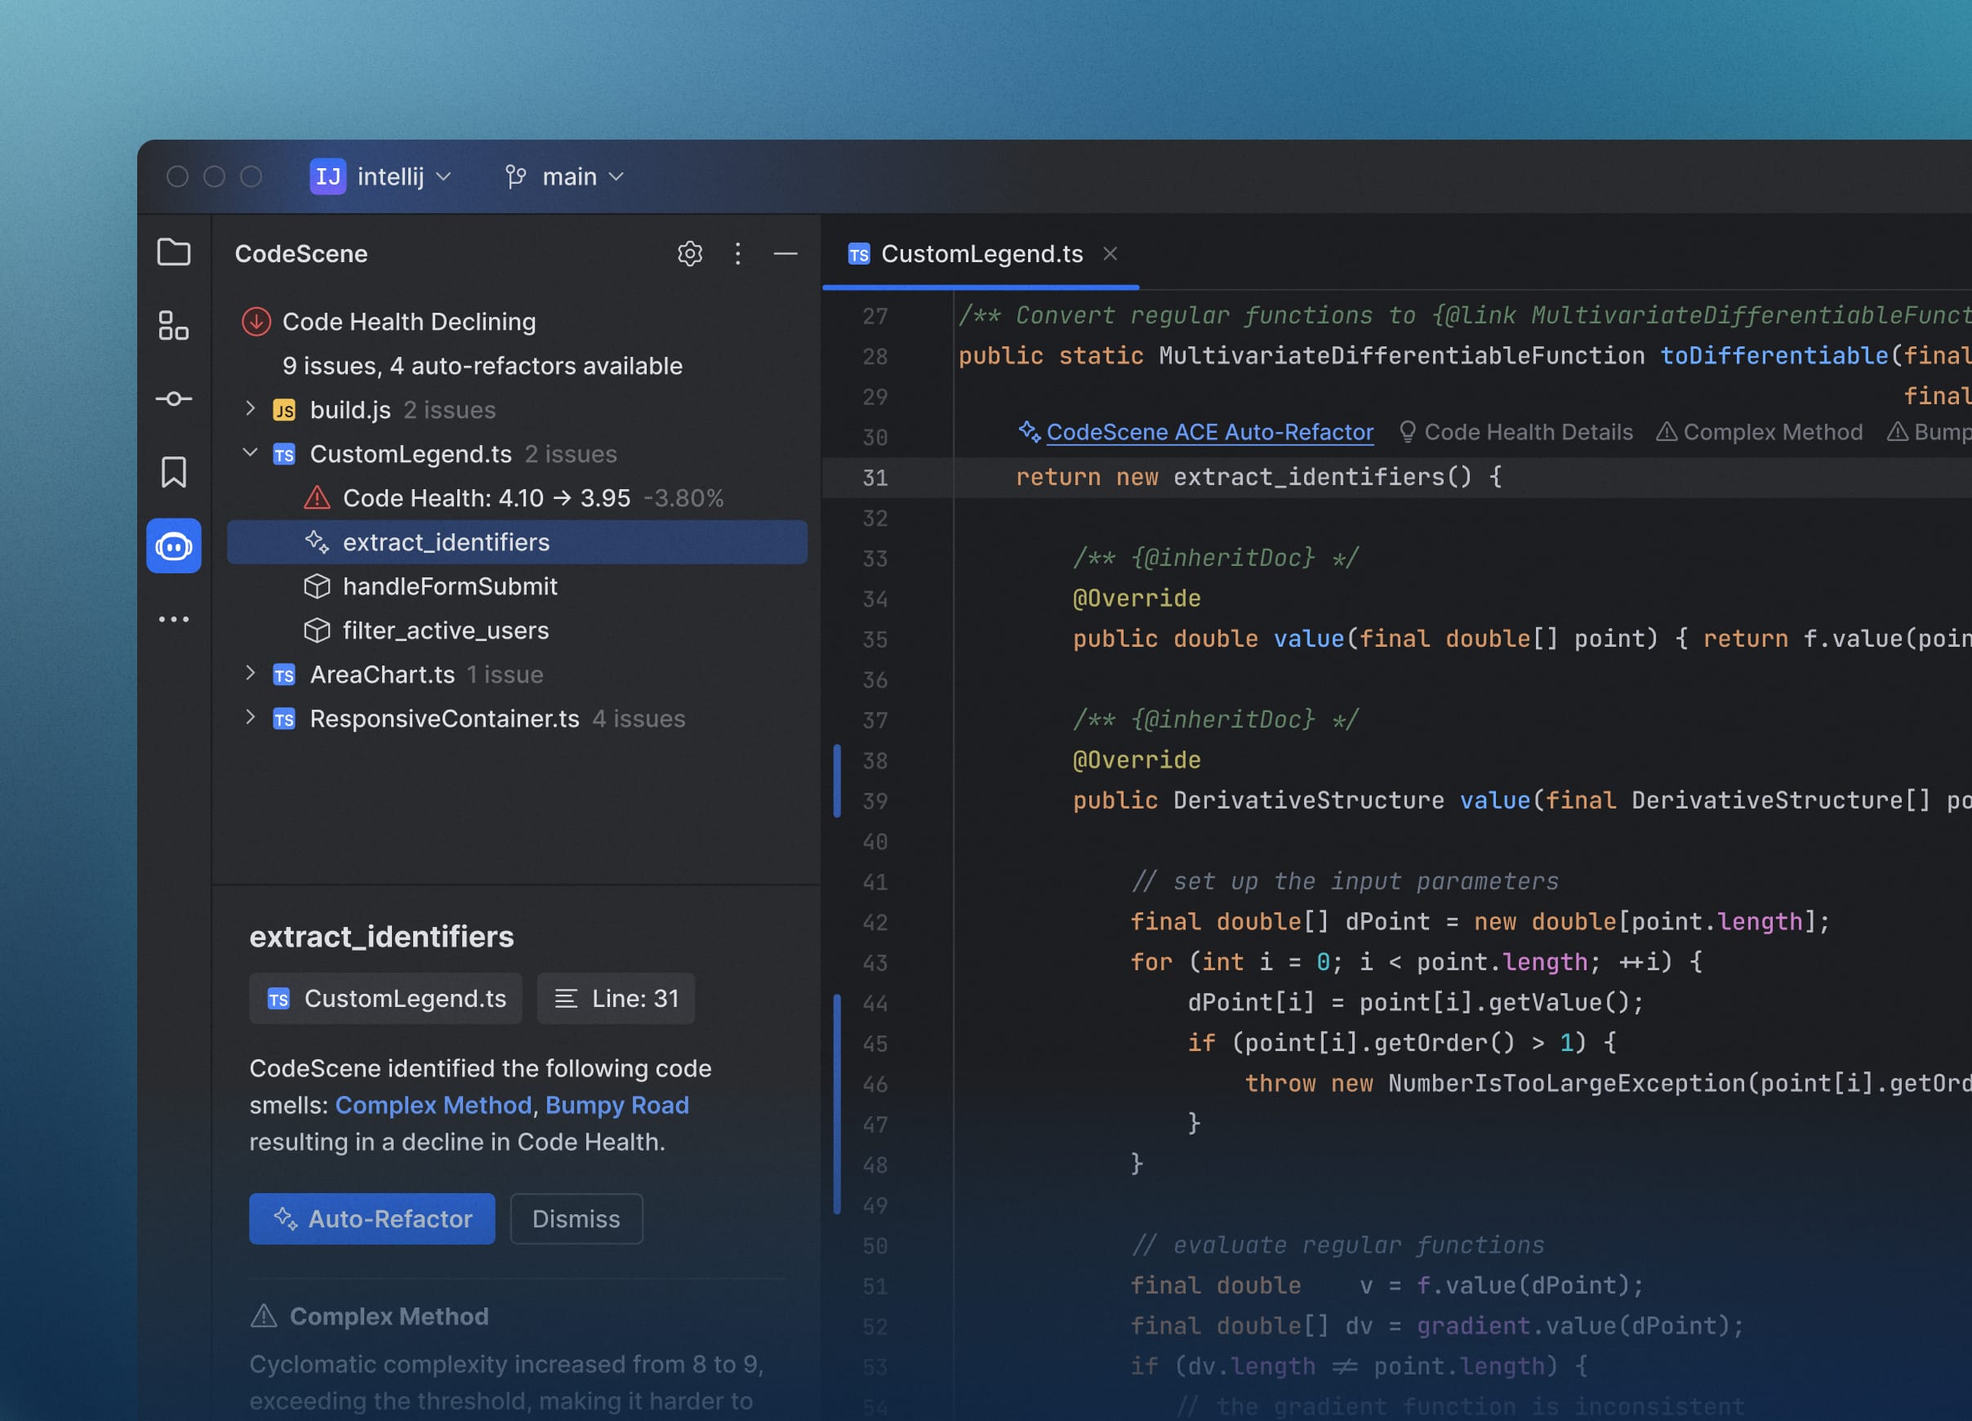Close the CustomLegend.ts tab
This screenshot has height=1421, width=1972.
coord(1111,254)
